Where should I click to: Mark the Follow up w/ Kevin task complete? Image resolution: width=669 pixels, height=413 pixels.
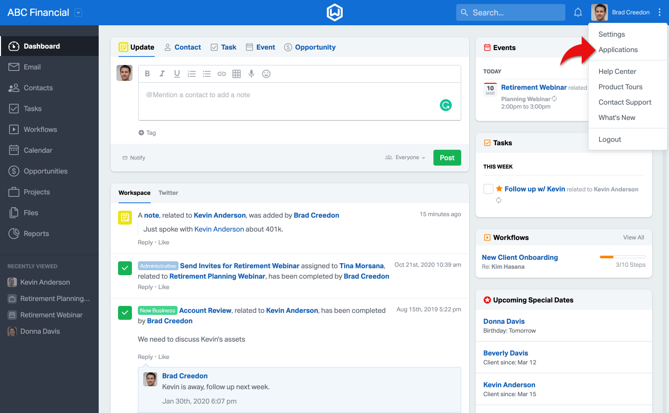[x=488, y=189]
